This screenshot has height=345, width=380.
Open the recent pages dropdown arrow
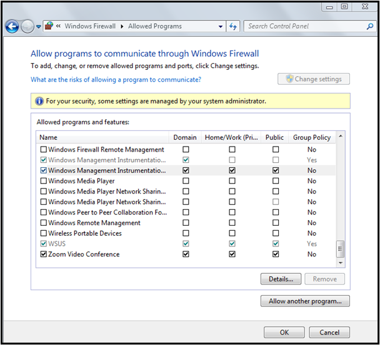[x=38, y=27]
